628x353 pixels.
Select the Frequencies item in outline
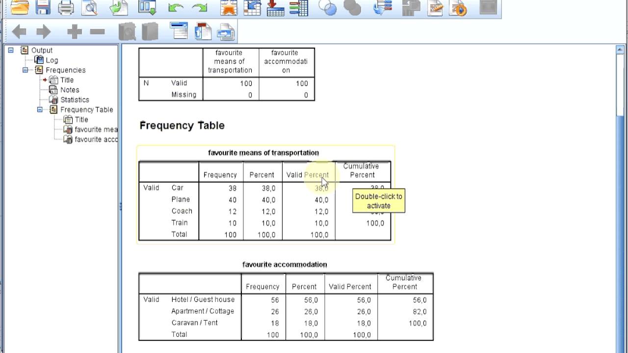[66, 70]
